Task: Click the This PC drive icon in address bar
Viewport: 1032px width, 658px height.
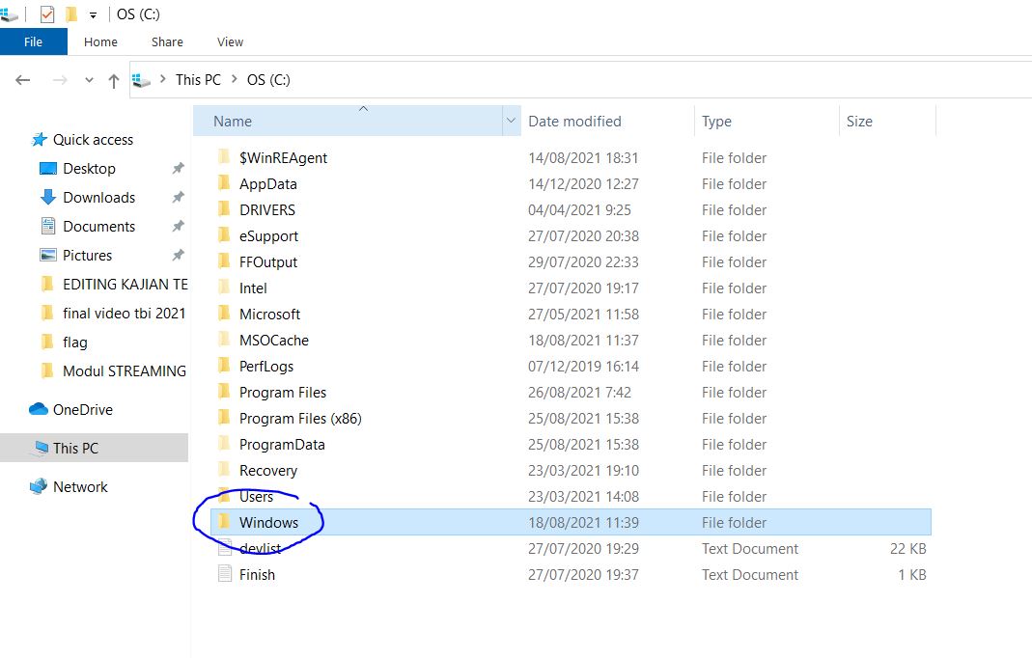Action: point(139,79)
